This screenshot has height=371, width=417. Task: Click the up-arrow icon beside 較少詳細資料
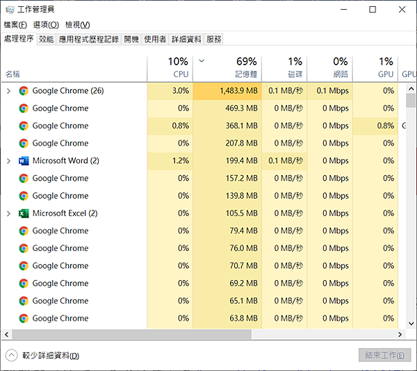click(11, 355)
